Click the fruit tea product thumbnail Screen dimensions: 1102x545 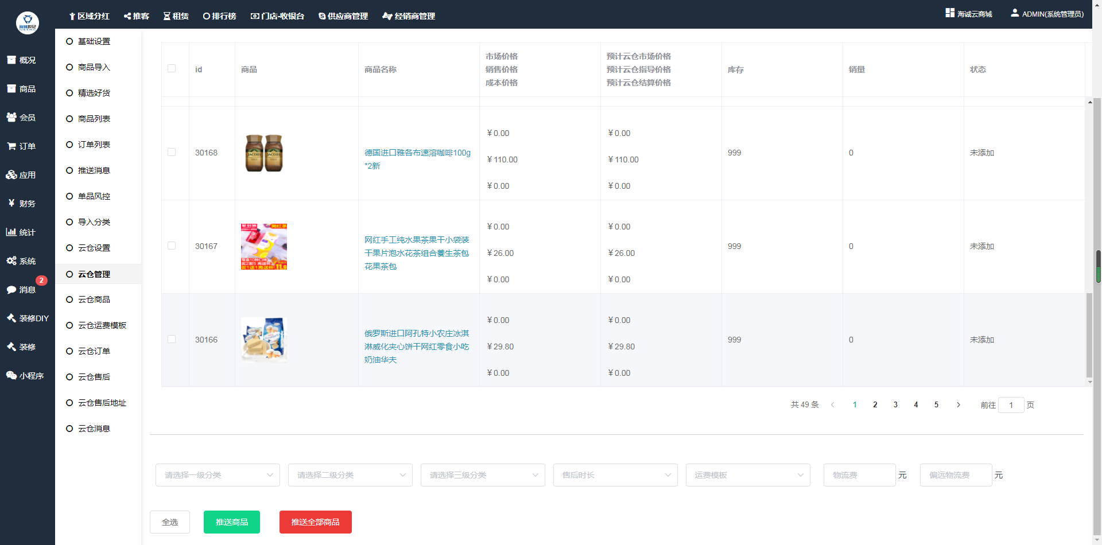[x=264, y=247]
